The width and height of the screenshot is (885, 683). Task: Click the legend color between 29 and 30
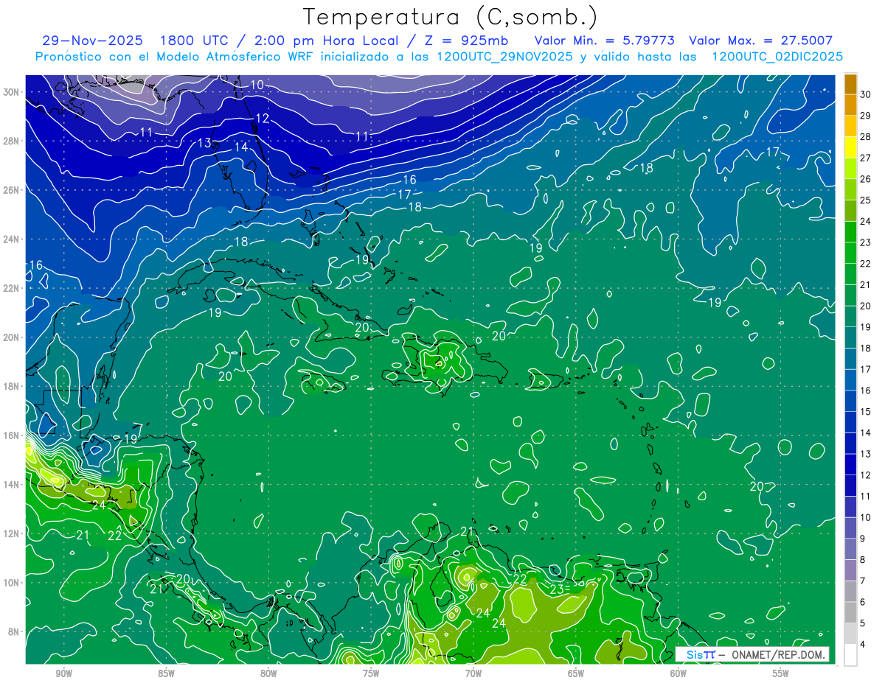(850, 105)
